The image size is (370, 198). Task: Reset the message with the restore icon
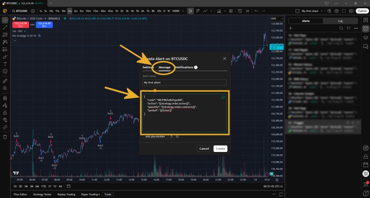(x=171, y=136)
